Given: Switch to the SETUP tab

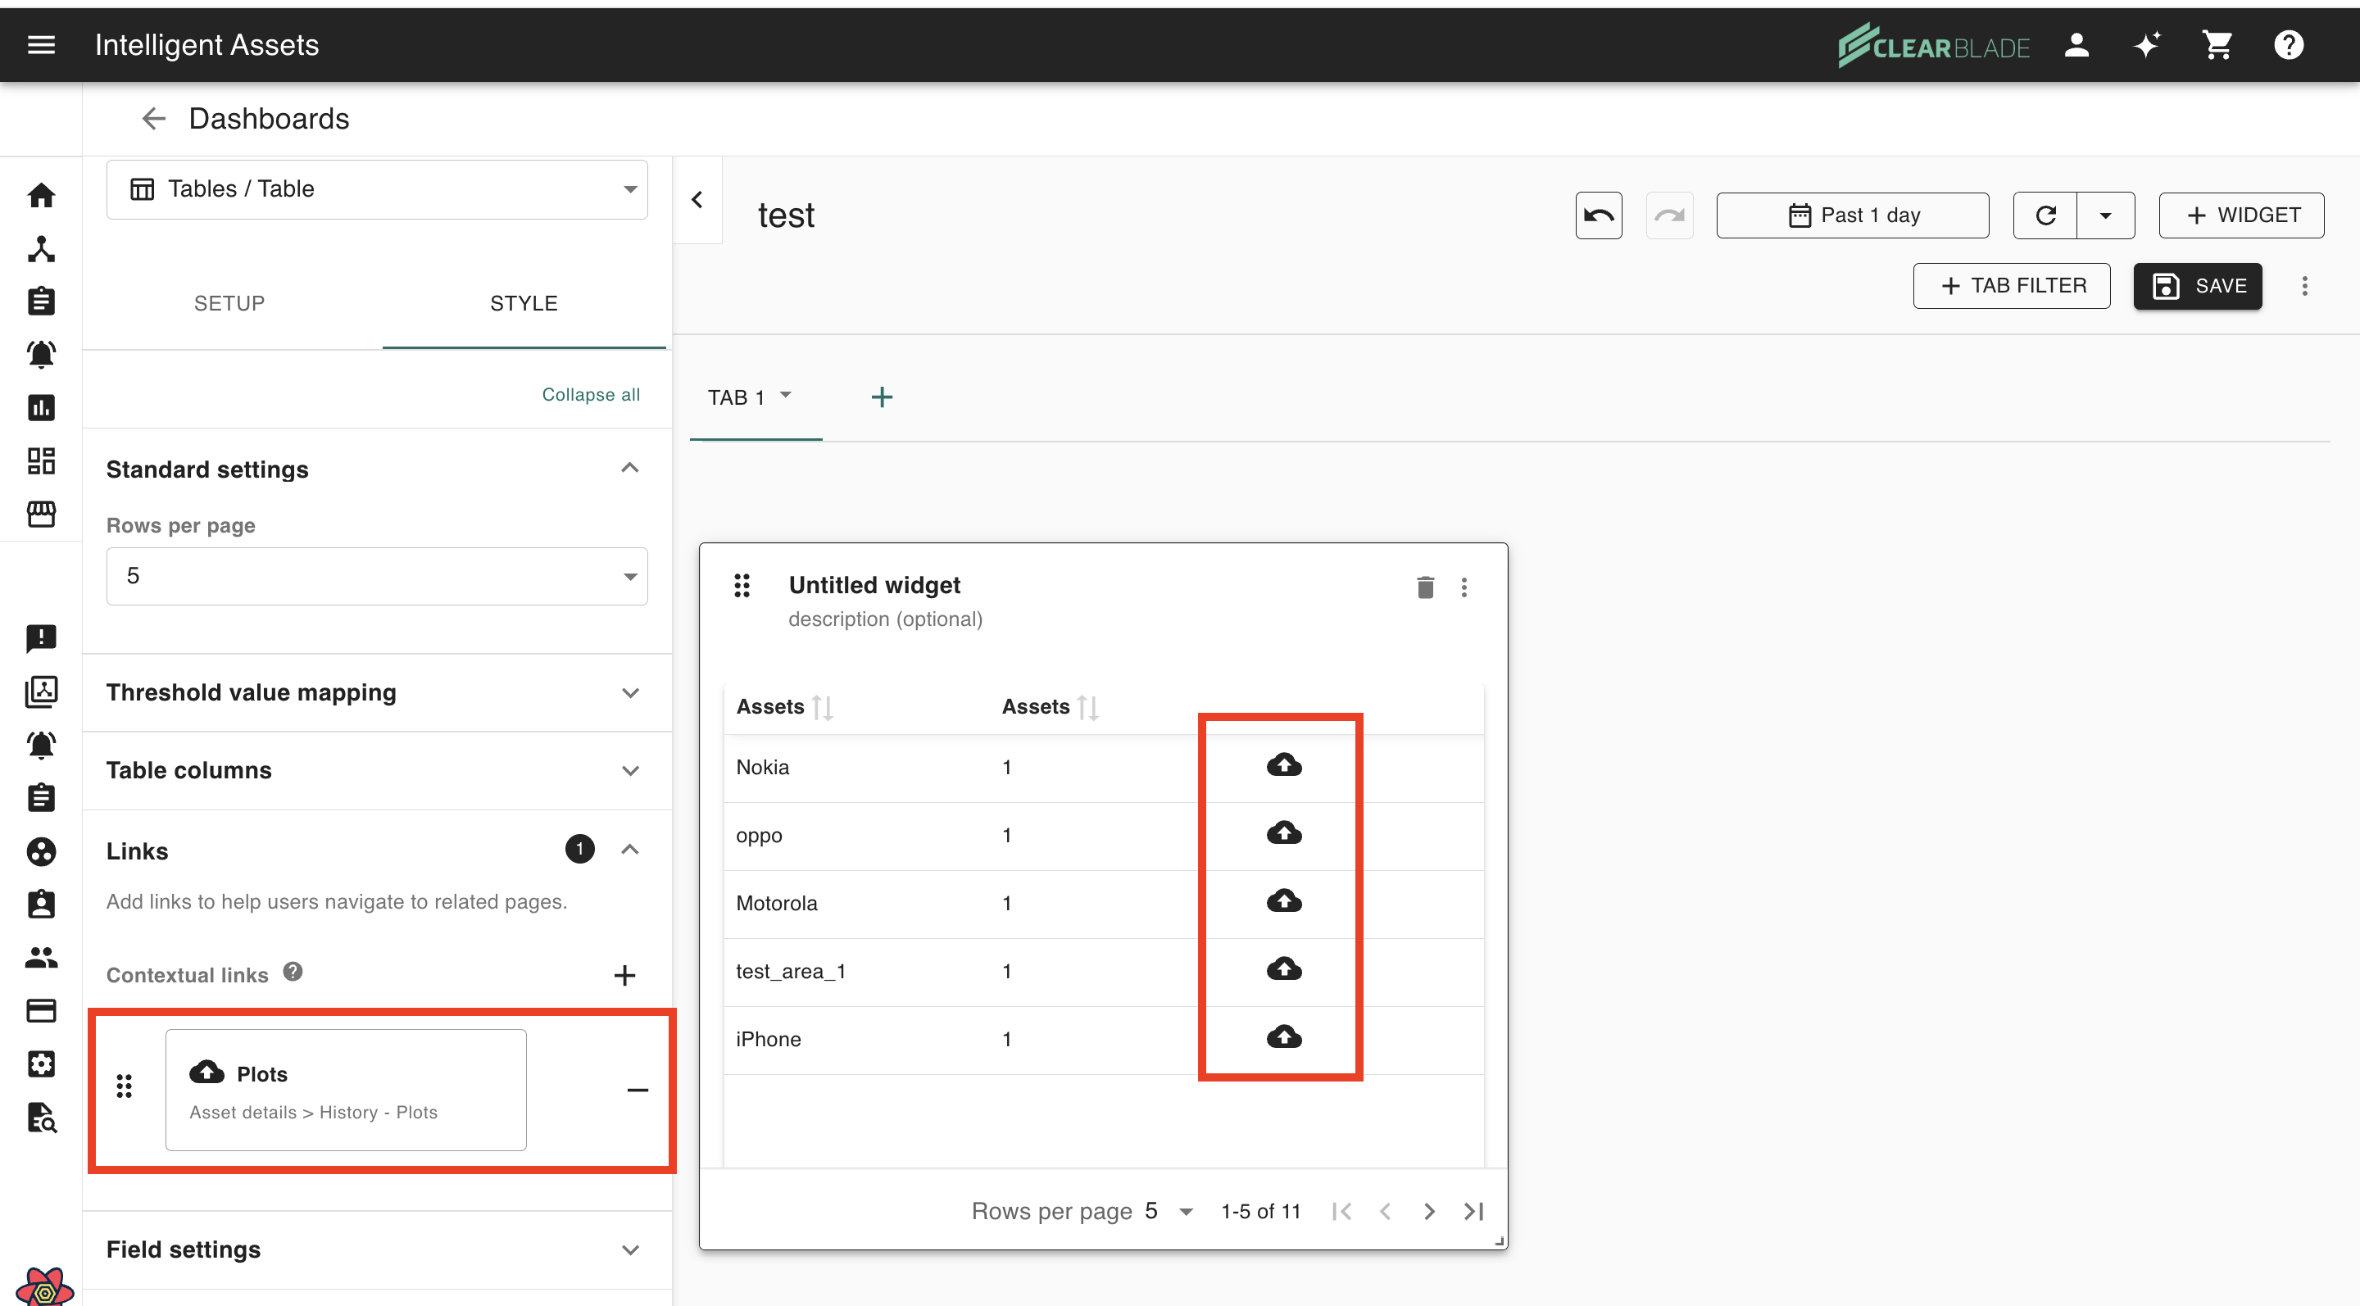Looking at the screenshot, I should [x=229, y=303].
